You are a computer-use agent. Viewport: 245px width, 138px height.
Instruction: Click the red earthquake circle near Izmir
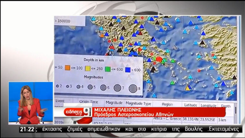(213, 55)
